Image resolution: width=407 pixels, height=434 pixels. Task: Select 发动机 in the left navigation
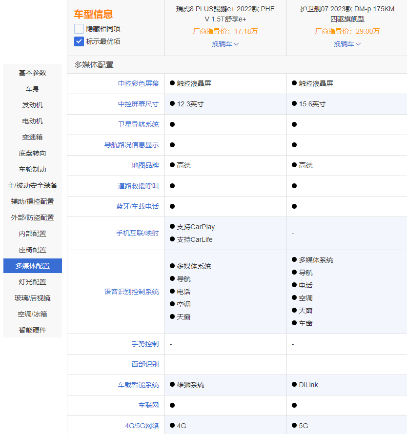pyautogui.click(x=33, y=105)
